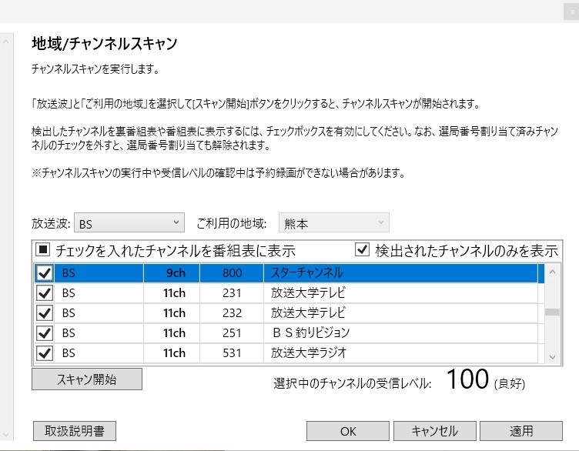Click the スキャン開始 button
Image resolution: width=579 pixels, height=451 pixels.
click(x=87, y=379)
